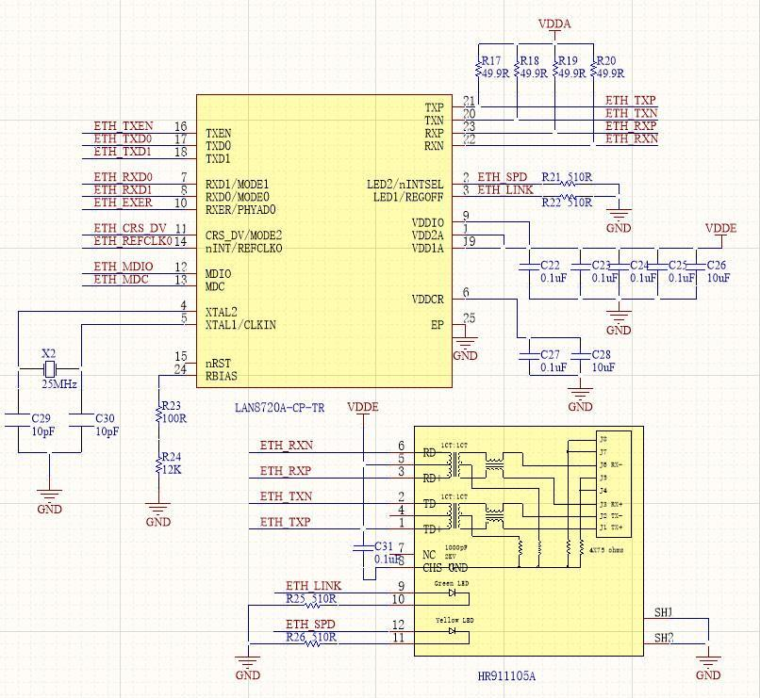
Task: Click the ETH_RXD1 net label
Action: [123, 189]
